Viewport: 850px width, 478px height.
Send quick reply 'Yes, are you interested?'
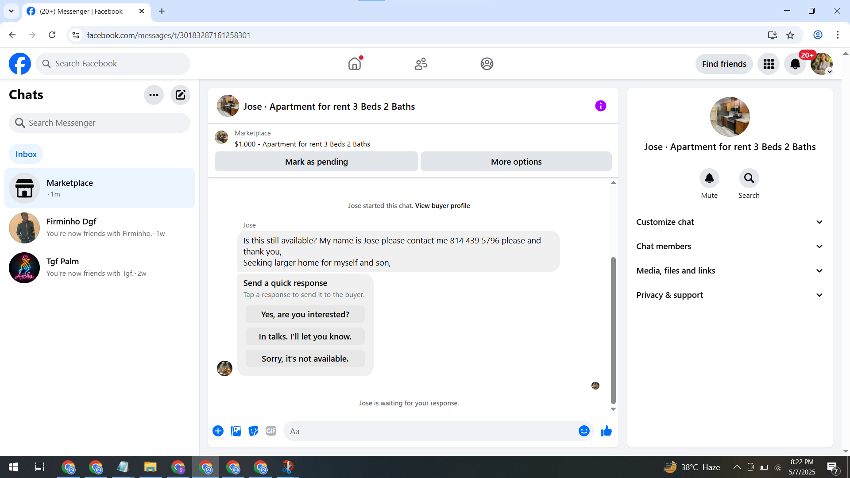click(305, 315)
